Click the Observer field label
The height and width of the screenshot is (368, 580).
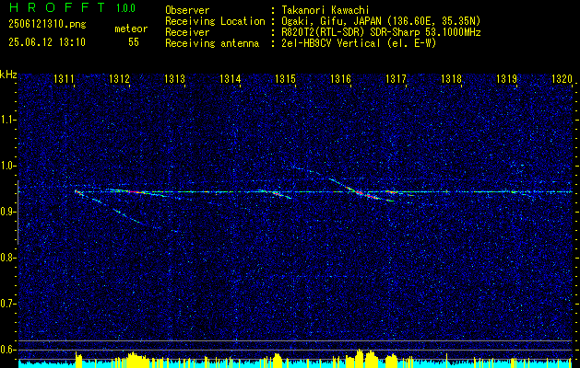point(187,10)
